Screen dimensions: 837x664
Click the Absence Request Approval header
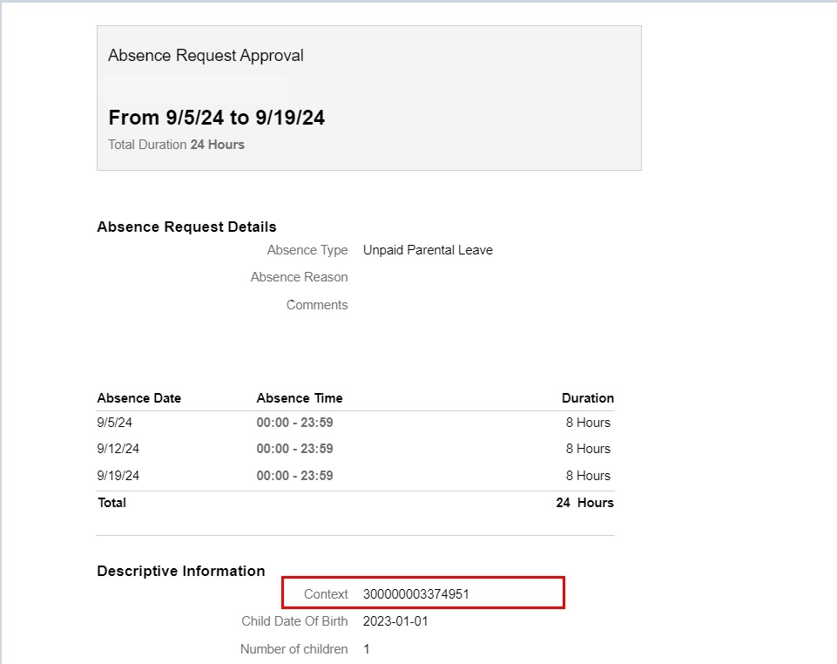(206, 55)
